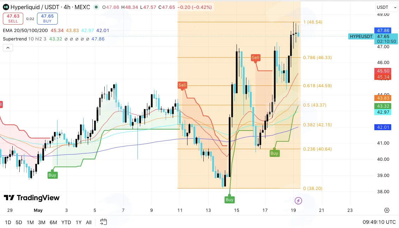
Task: Click the 38.00 level on price axis
Action: click(383, 192)
